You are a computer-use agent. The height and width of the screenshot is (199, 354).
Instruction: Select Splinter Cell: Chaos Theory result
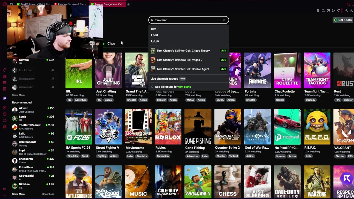189,51
